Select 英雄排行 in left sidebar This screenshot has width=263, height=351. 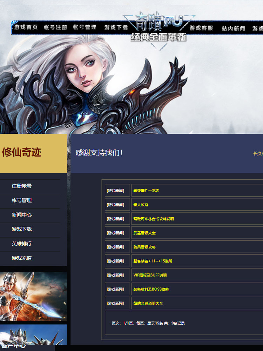(21, 244)
